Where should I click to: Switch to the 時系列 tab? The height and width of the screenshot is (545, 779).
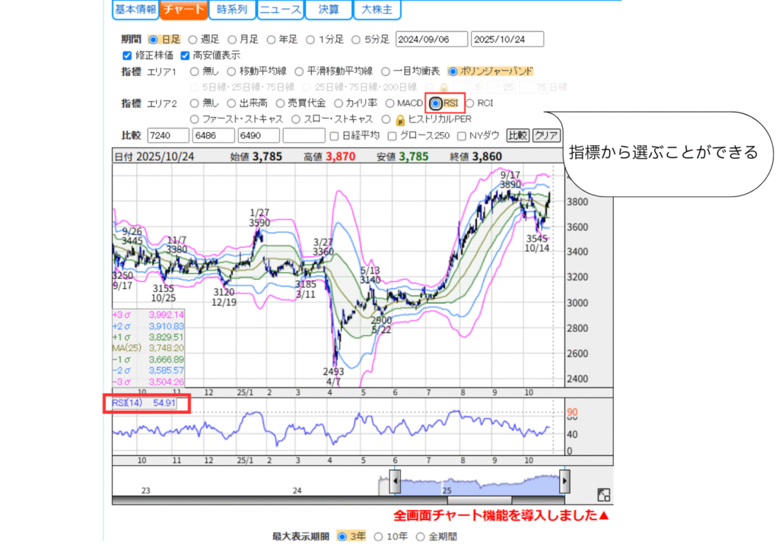point(231,10)
